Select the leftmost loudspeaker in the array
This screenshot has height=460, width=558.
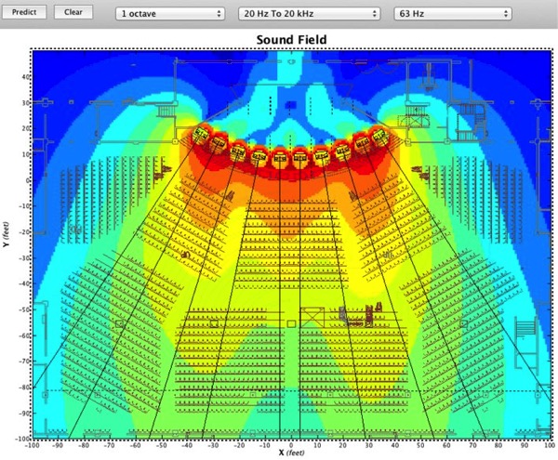(201, 135)
